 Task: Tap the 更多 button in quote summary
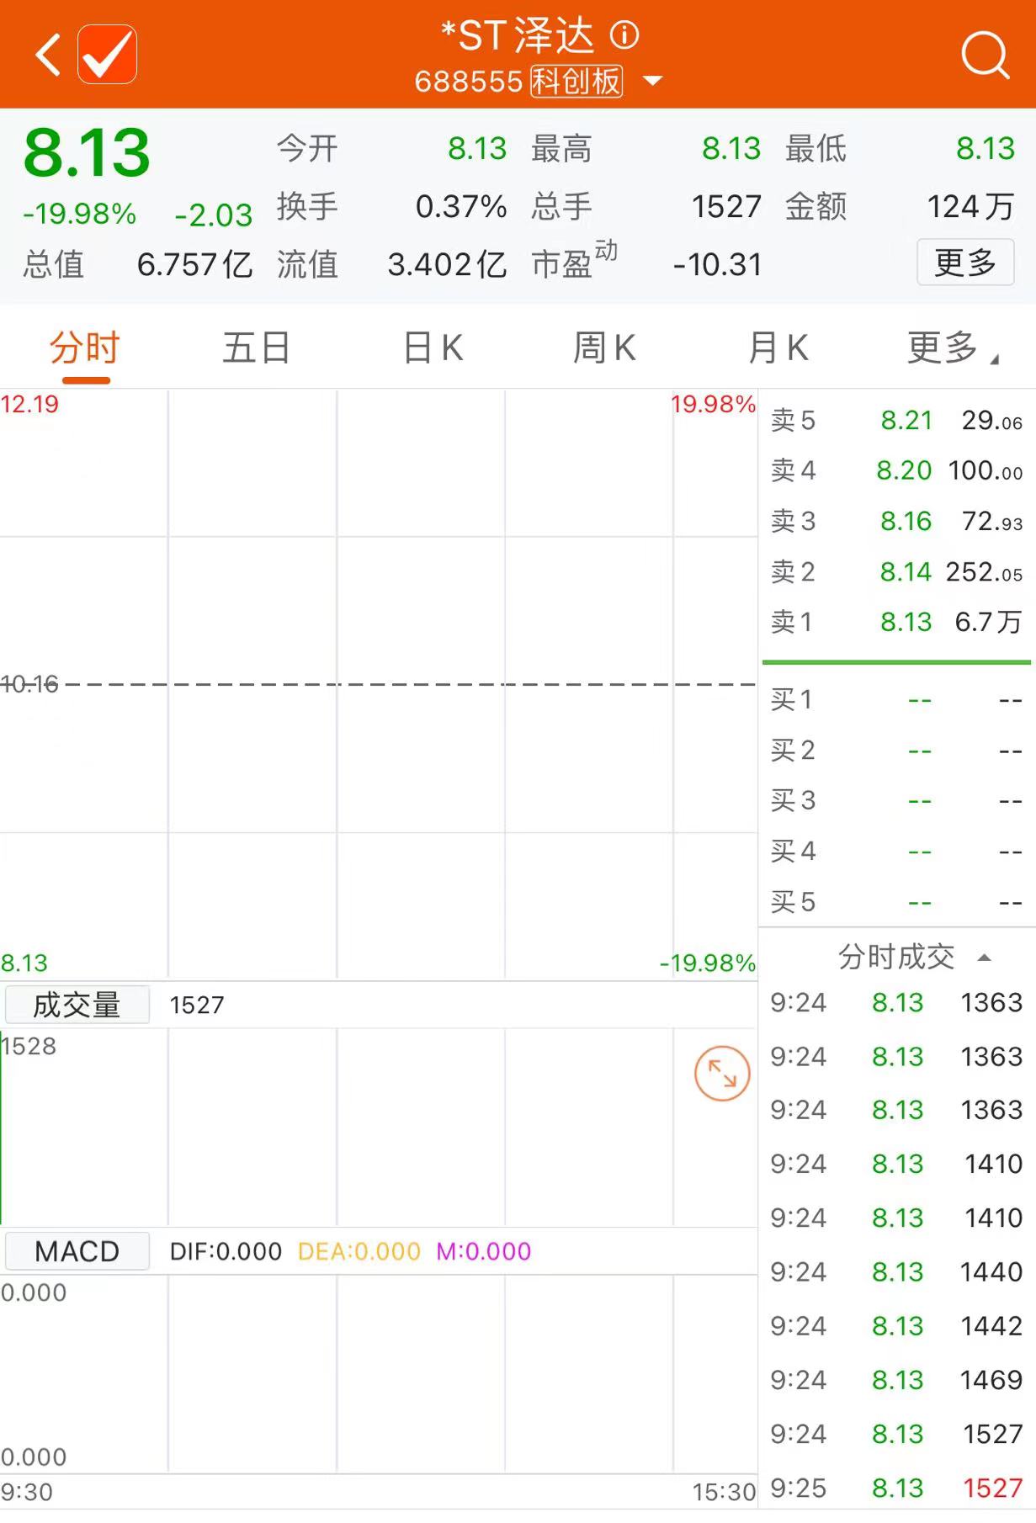pyautogui.click(x=964, y=263)
